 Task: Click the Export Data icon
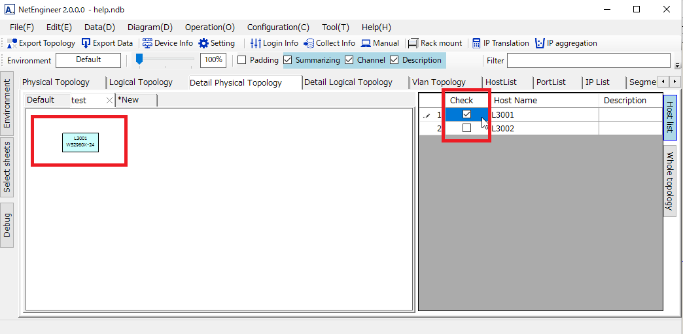(86, 43)
